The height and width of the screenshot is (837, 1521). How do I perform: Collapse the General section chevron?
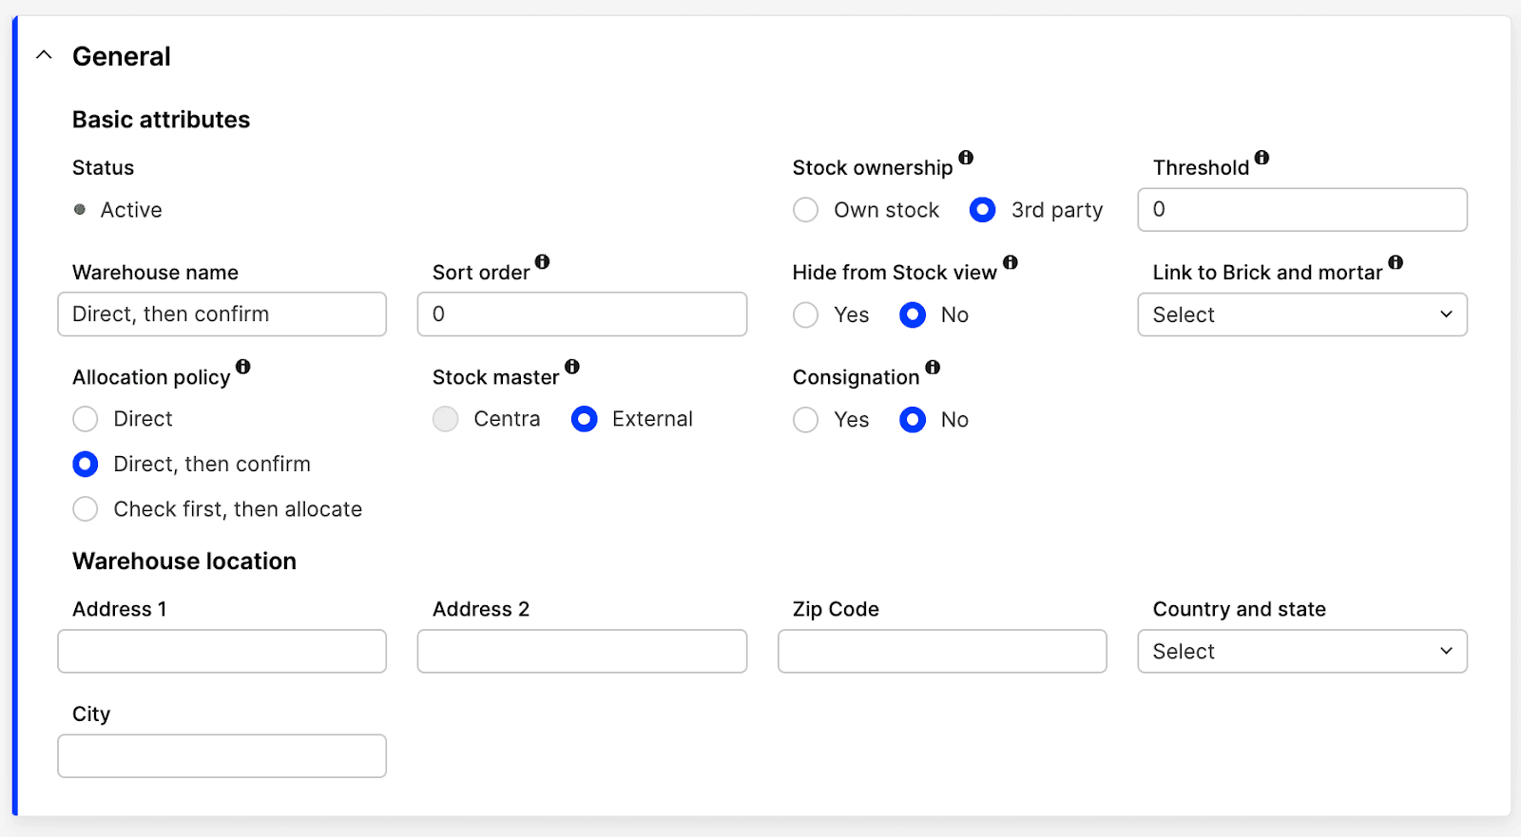click(44, 55)
